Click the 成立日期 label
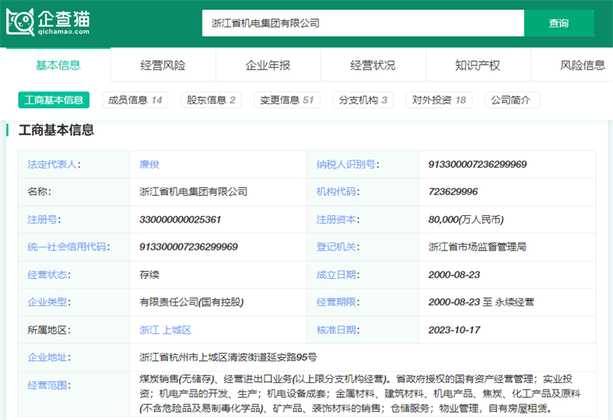This screenshot has width=613, height=420. click(x=338, y=275)
